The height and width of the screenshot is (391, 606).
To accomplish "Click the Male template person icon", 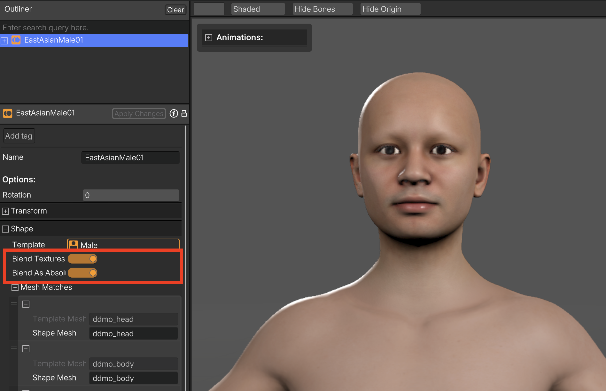I will 74,245.
